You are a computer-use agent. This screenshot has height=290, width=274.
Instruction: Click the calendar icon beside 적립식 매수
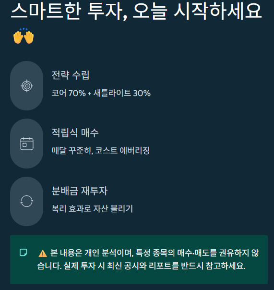pyautogui.click(x=27, y=144)
